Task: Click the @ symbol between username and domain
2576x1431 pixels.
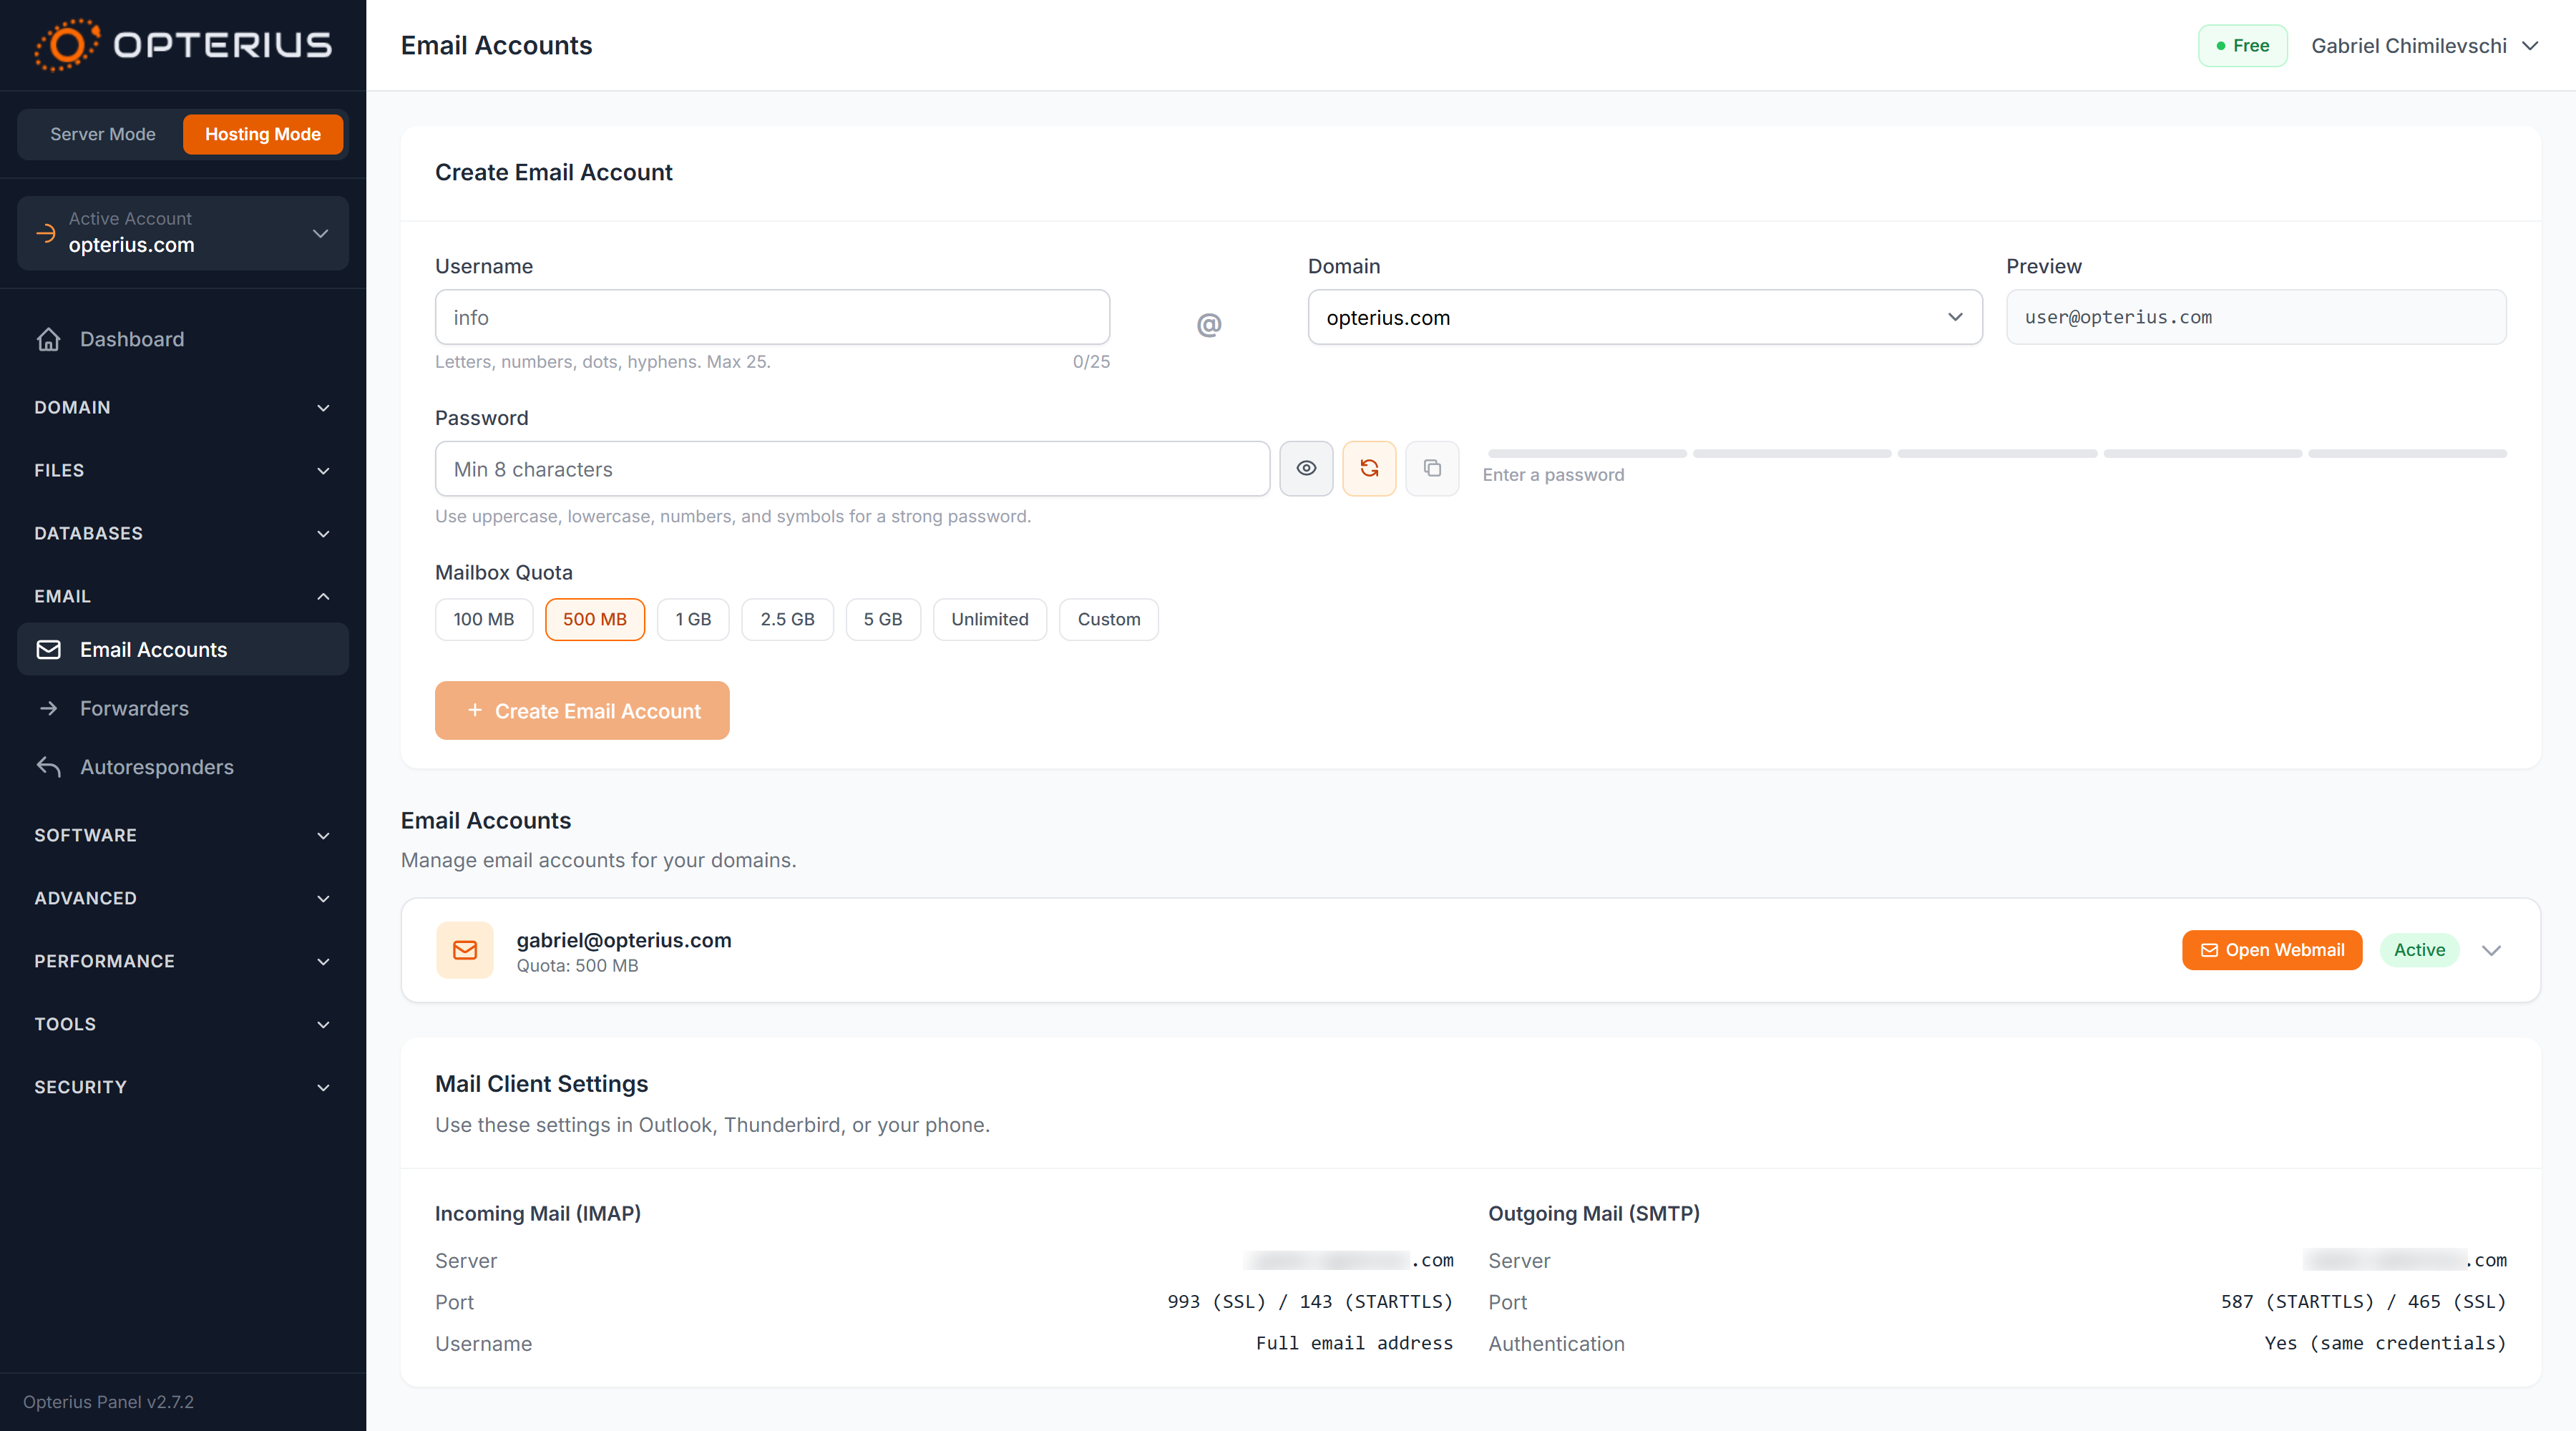Action: (1209, 324)
